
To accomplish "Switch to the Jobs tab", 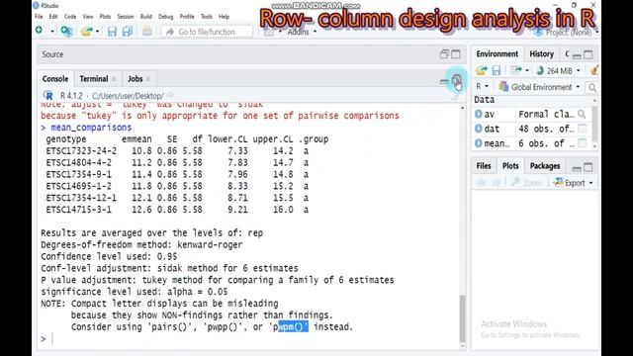I will (136, 79).
